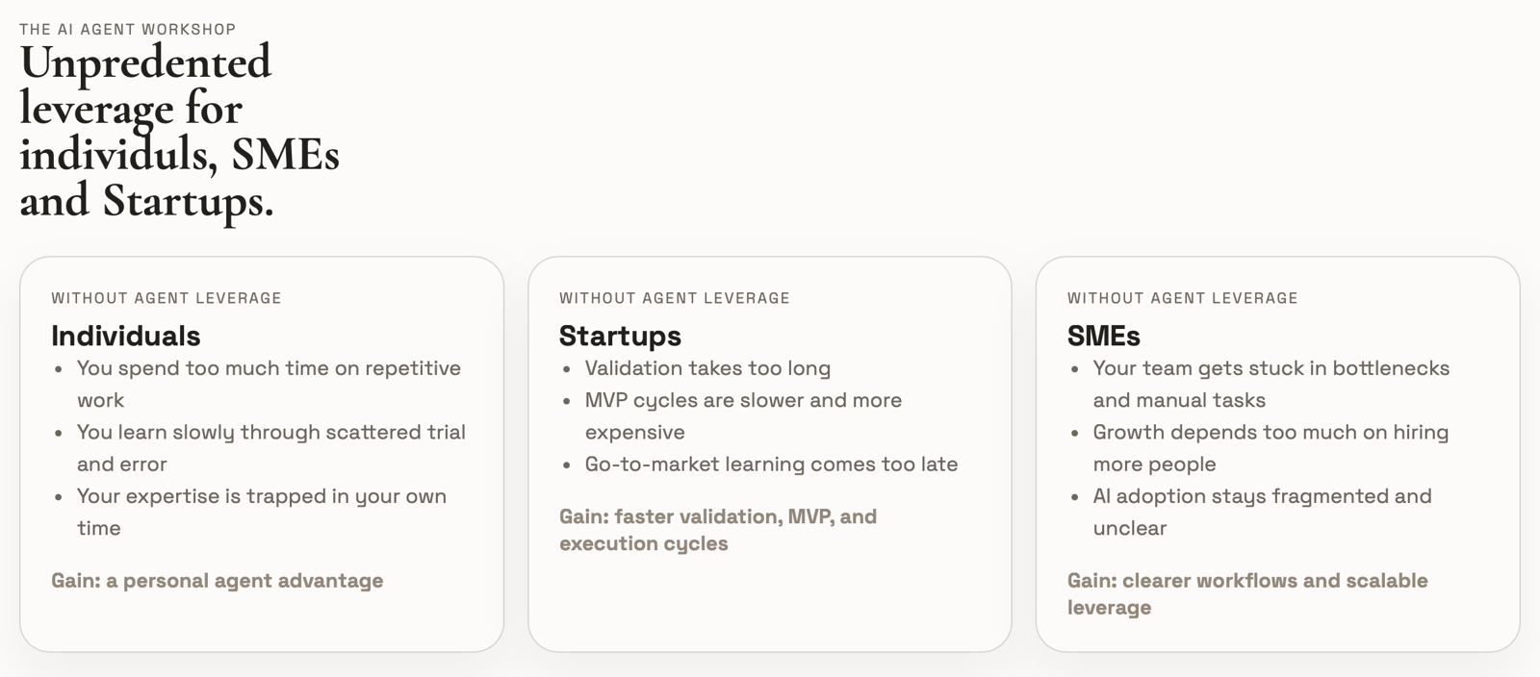The height and width of the screenshot is (677, 1540).
Task: Click the "MVP cycles are slower" bullet
Action: tap(743, 400)
